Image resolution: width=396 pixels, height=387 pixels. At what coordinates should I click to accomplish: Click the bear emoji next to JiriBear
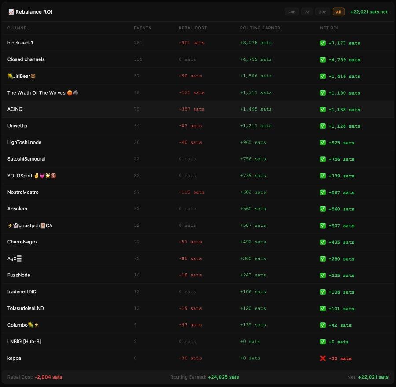[33, 76]
